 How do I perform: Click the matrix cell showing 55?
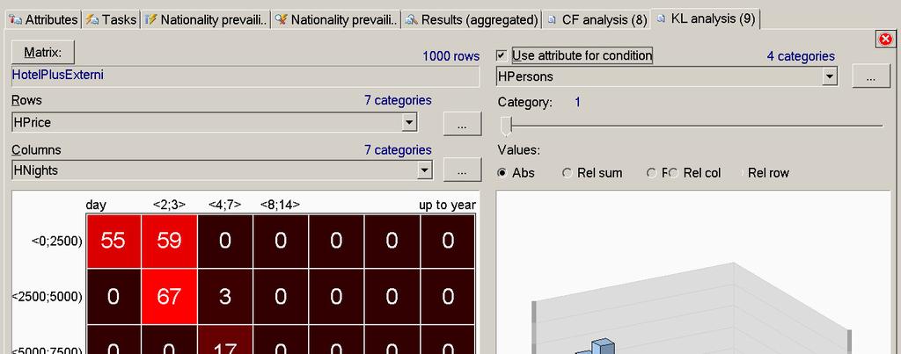[x=114, y=241]
